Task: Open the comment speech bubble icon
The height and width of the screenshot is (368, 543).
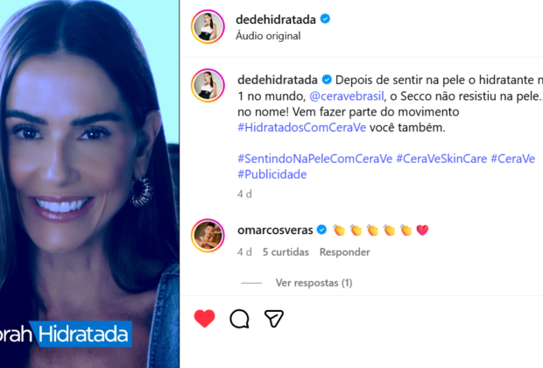Action: 239,318
